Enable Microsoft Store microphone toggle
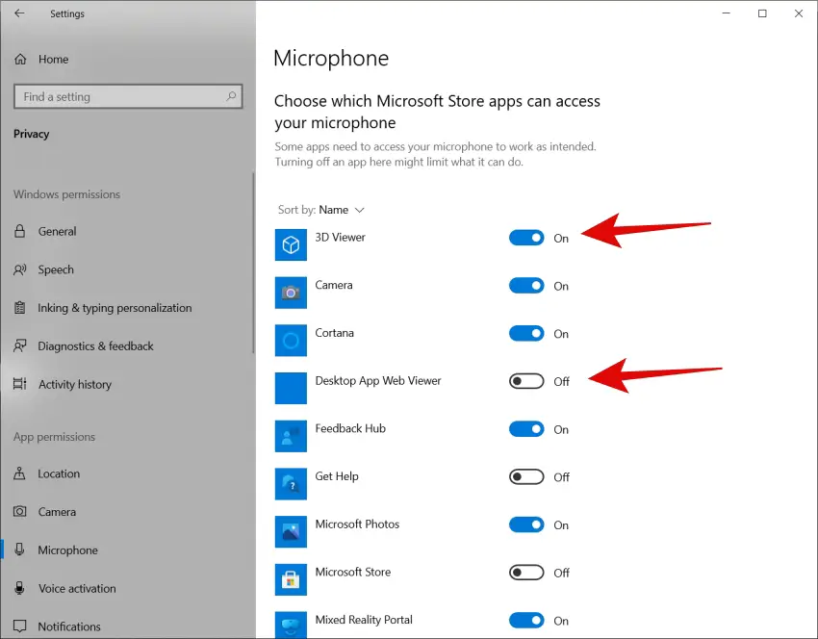 526,573
